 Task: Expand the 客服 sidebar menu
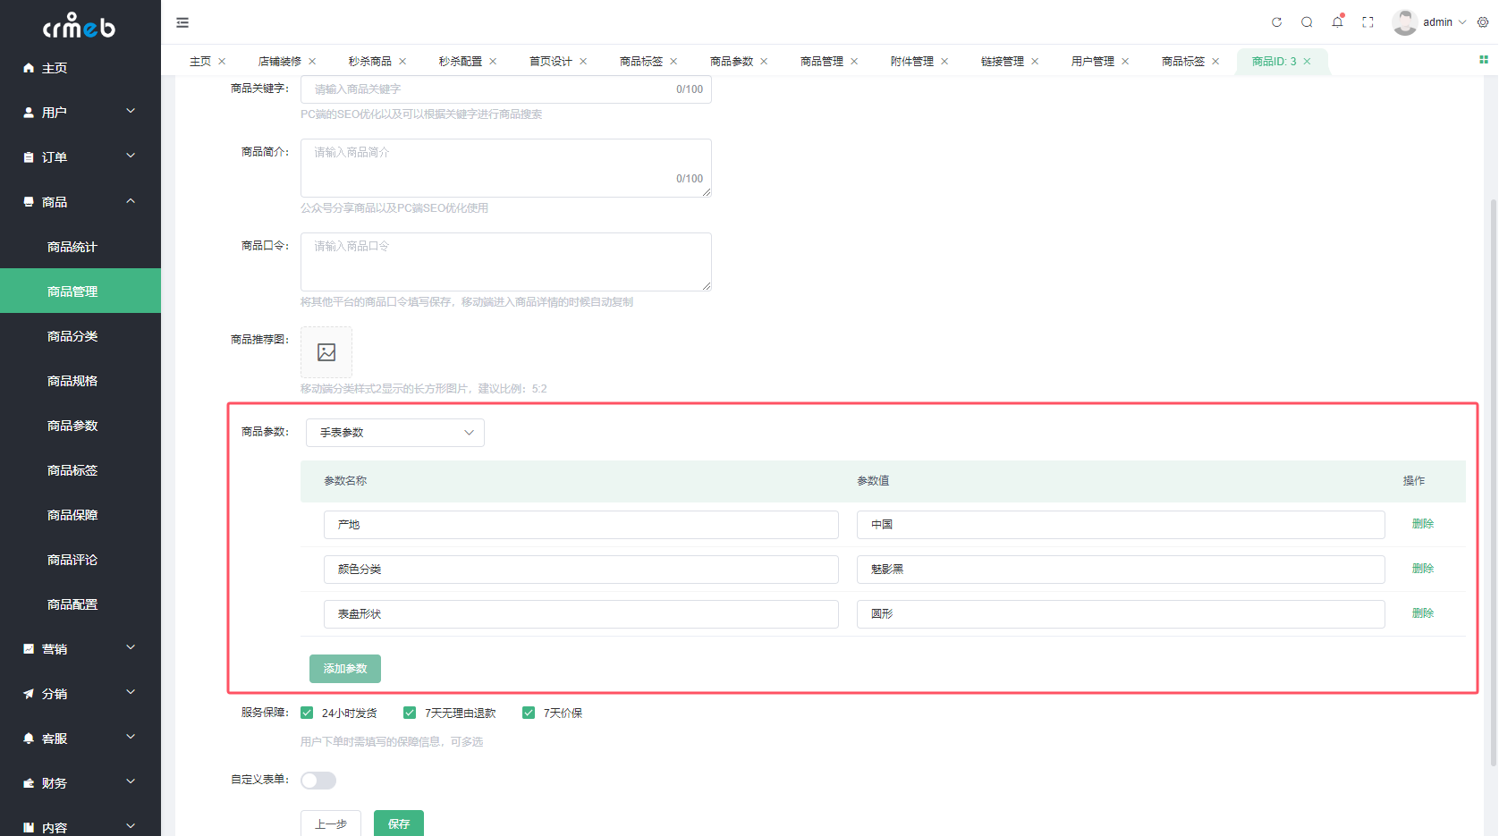pos(80,739)
